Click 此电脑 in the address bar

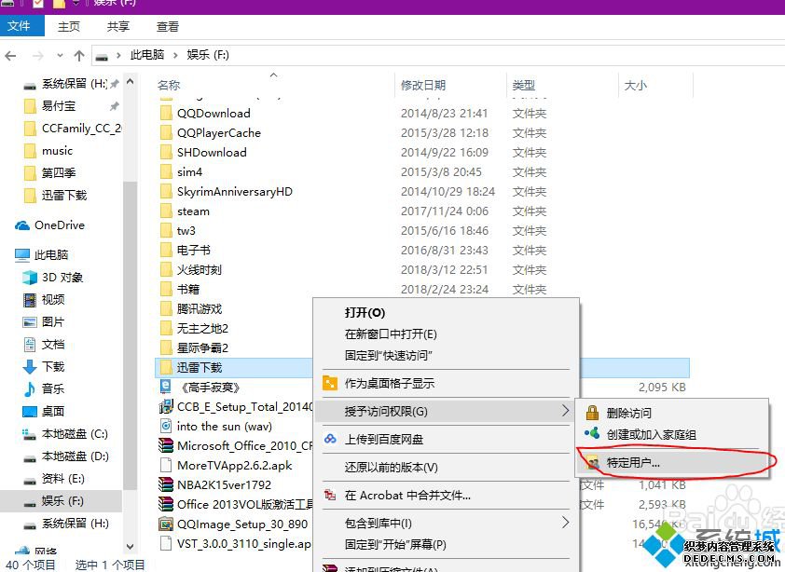(147, 55)
